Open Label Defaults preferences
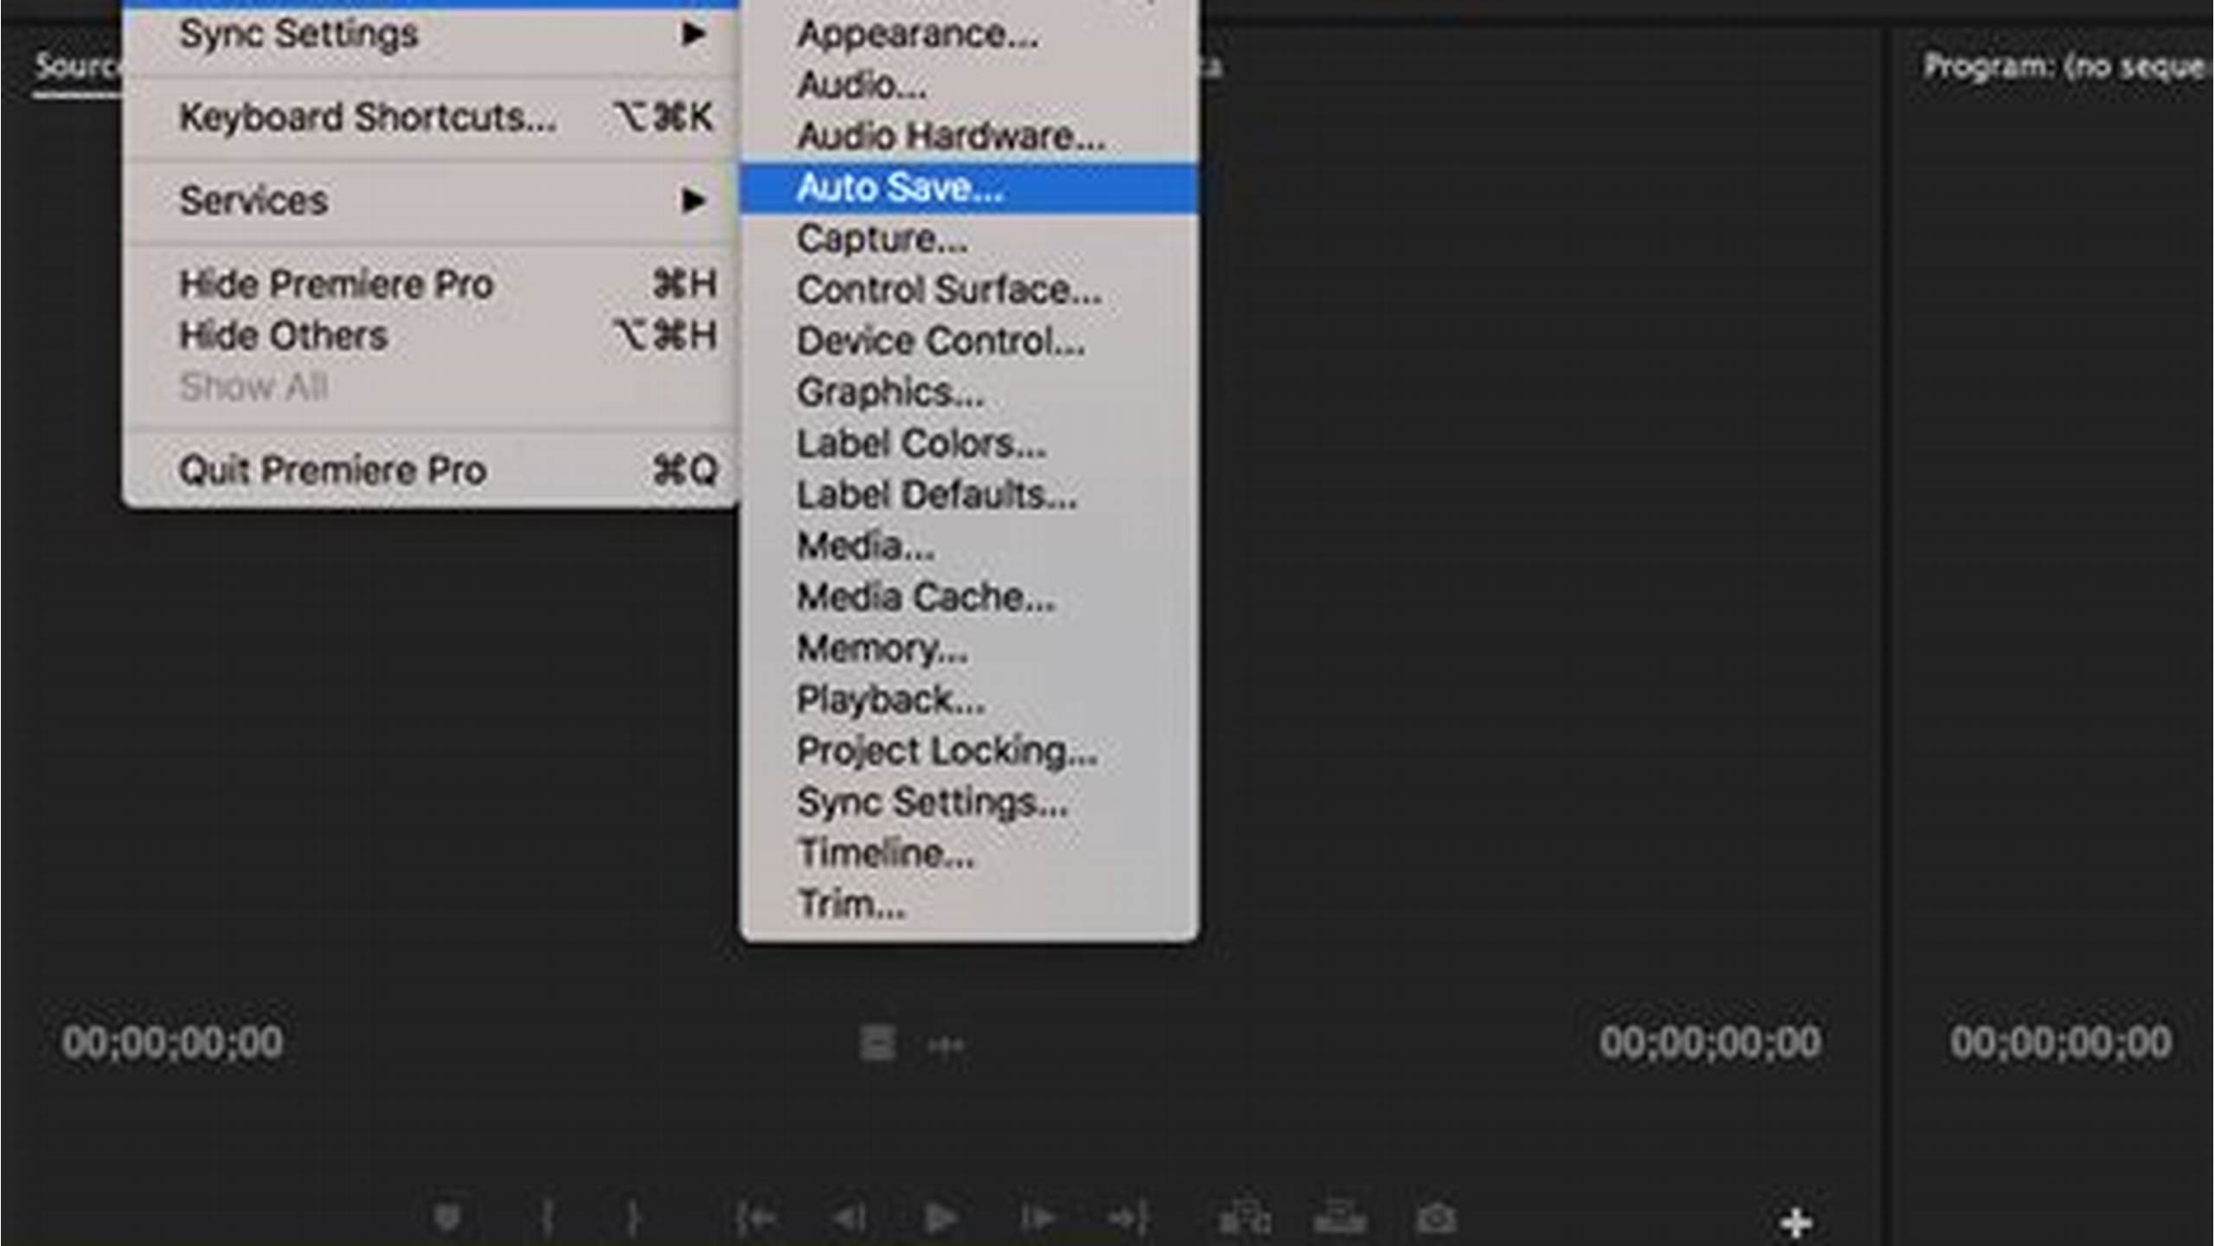Viewport: 2215px width, 1246px height. click(970, 495)
